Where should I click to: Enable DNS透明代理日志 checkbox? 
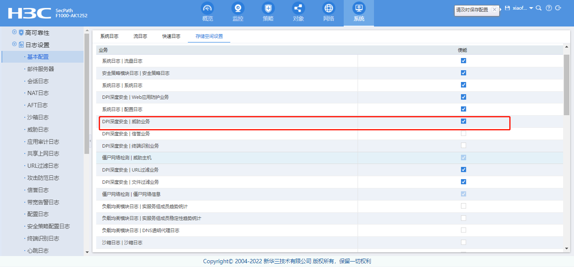[x=463, y=230]
